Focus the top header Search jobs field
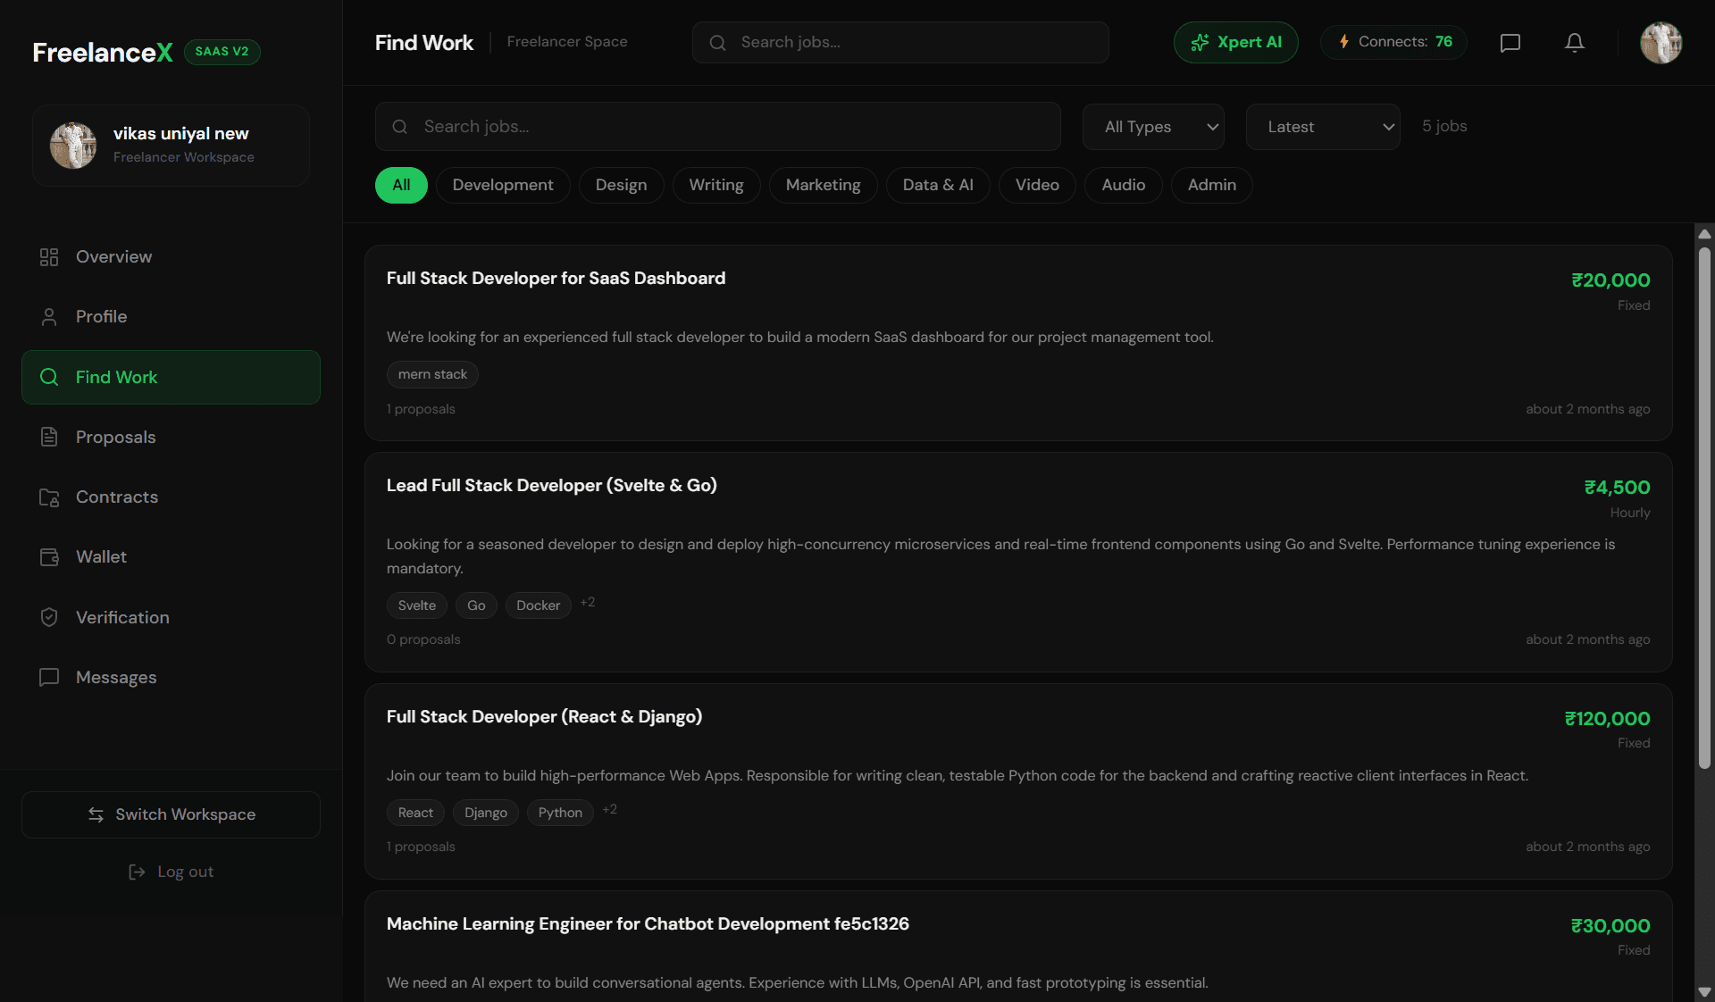1715x1002 pixels. tap(900, 42)
